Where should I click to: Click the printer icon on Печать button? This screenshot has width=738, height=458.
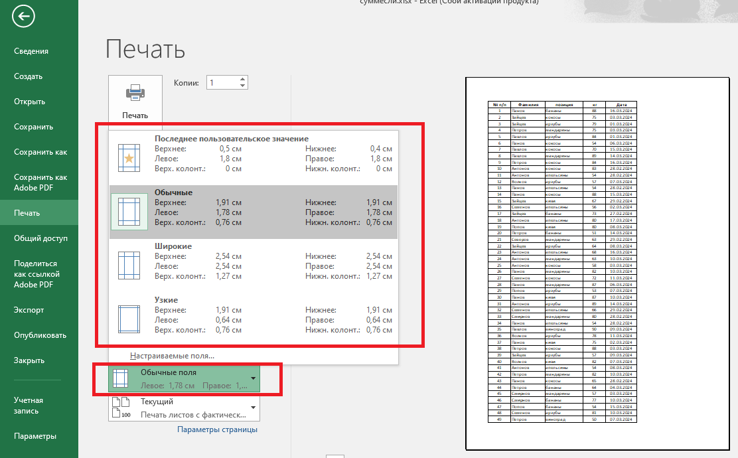pos(135,93)
